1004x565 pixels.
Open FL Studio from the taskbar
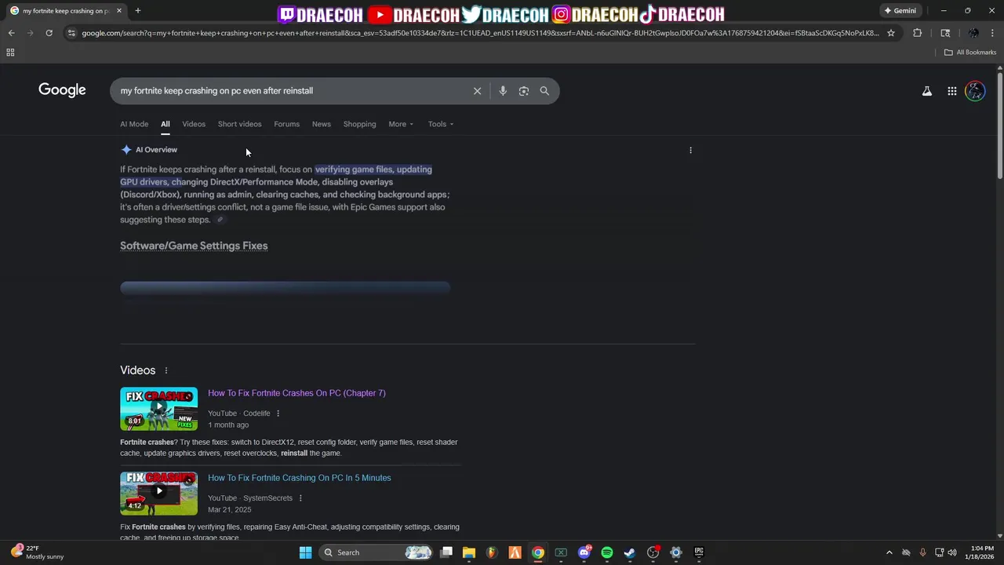[492, 552]
